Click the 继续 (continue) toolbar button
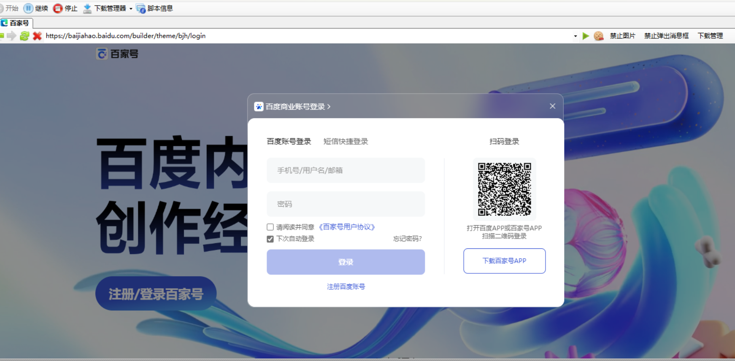 click(x=36, y=8)
